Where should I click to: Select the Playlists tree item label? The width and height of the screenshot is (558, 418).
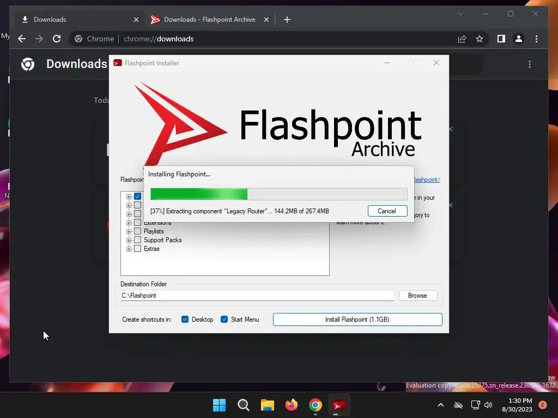(x=154, y=231)
